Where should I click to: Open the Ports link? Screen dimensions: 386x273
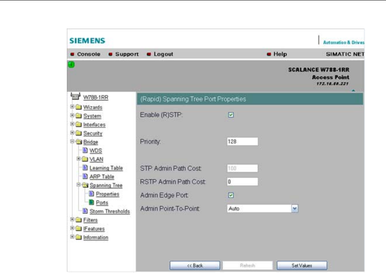click(102, 203)
